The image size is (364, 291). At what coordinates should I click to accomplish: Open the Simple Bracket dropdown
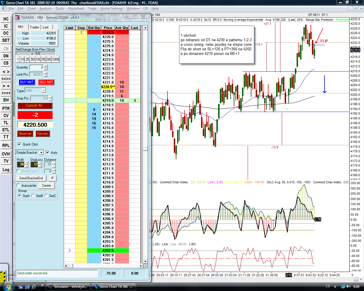pos(41,153)
